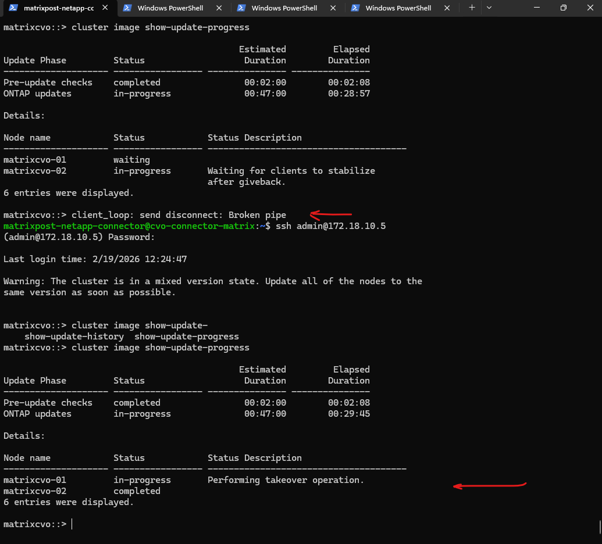602x544 pixels.
Task: Click 'Performing takeover operation.' status text
Action: 285,480
